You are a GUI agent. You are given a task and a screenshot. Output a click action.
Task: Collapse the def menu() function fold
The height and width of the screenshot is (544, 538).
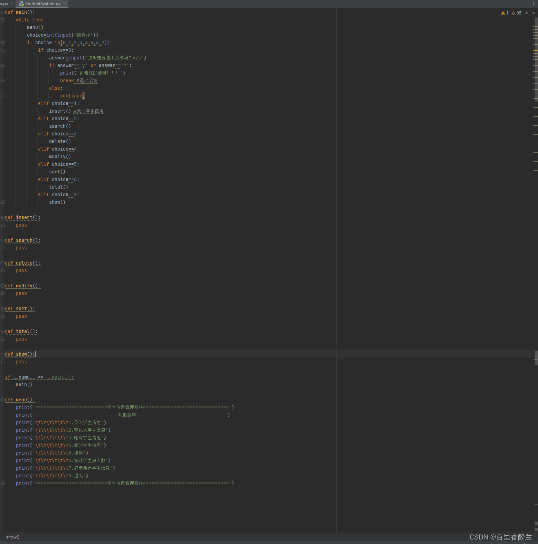[3, 400]
